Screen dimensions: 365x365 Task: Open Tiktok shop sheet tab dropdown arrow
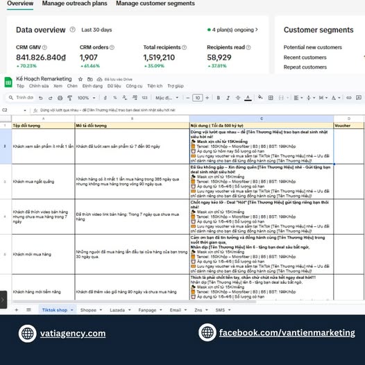point(71,310)
